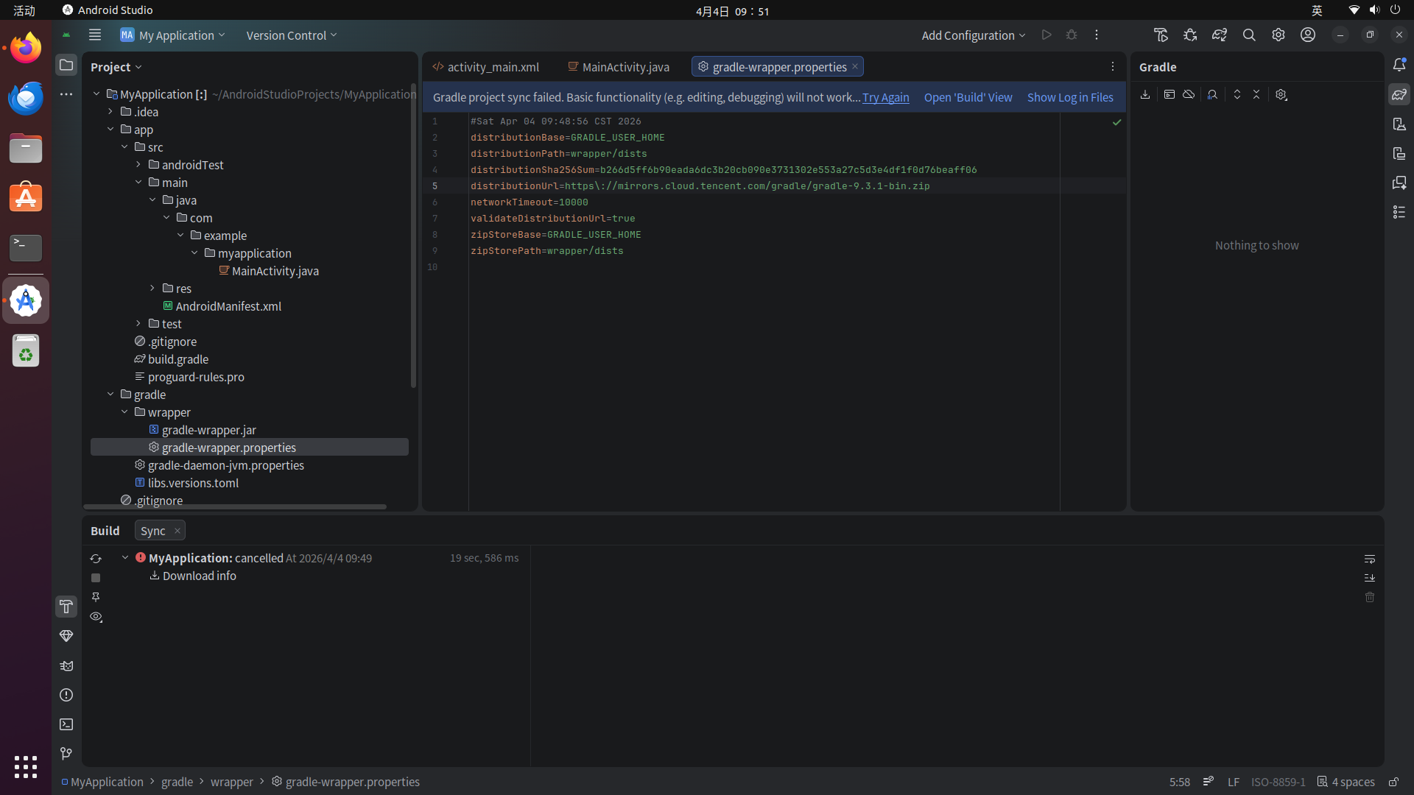The image size is (1414, 795).
Task: Click Open 'Build' View link
Action: (968, 97)
